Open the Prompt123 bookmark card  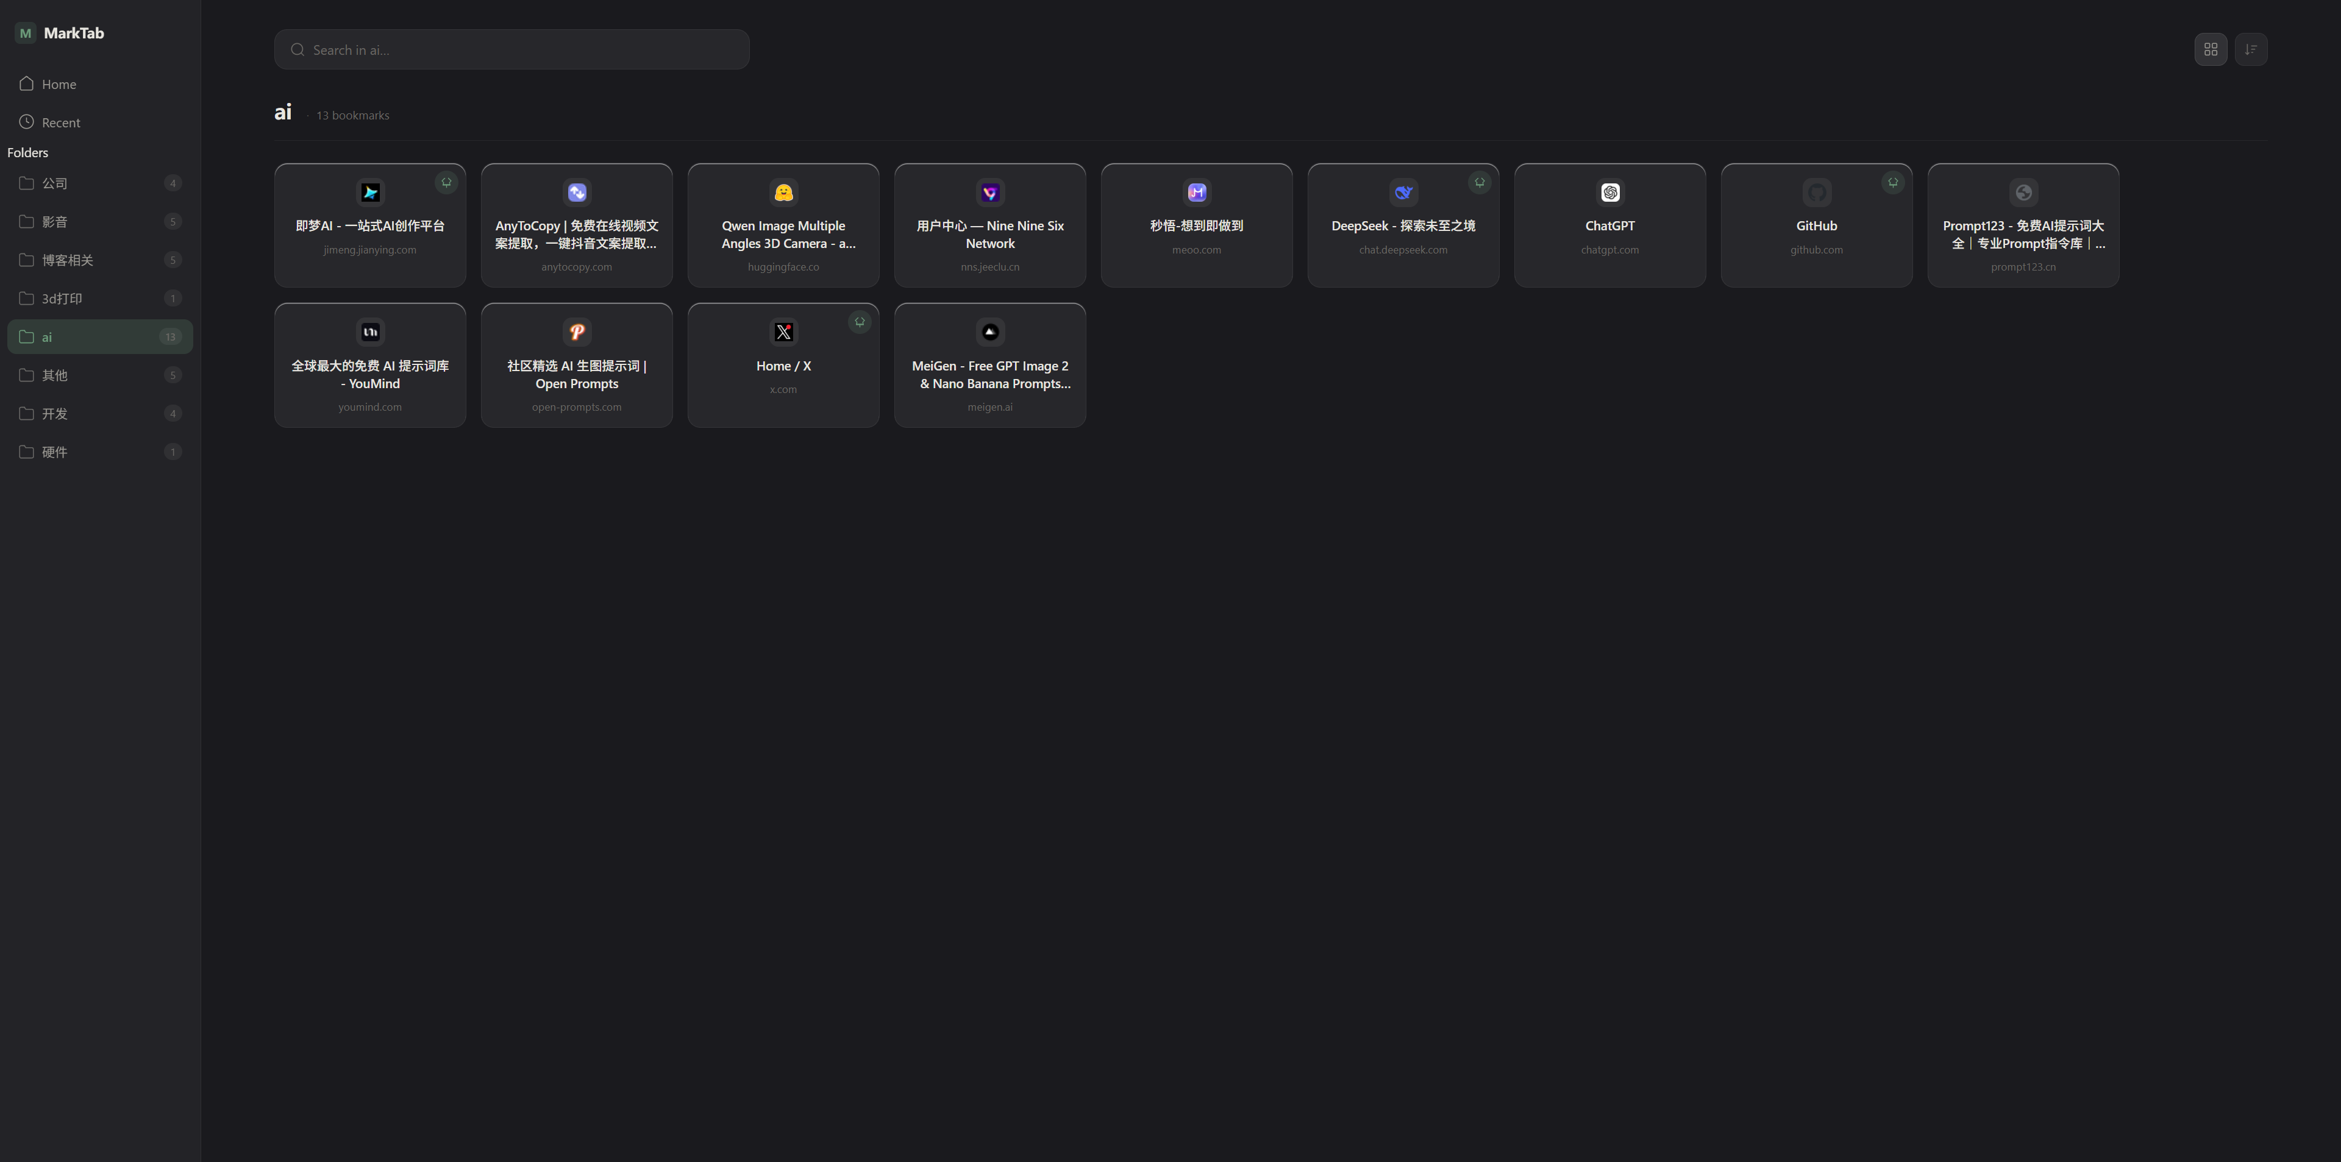click(2023, 225)
